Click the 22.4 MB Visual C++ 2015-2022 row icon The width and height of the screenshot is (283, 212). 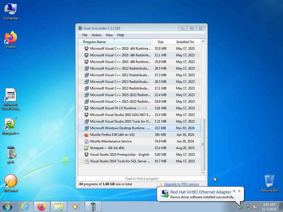pos(87,95)
